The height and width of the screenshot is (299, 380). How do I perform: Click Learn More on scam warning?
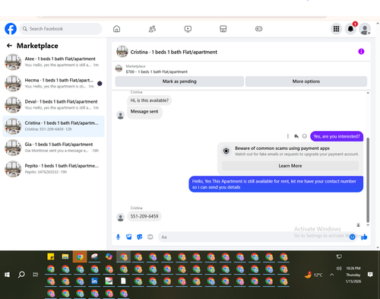[290, 166]
